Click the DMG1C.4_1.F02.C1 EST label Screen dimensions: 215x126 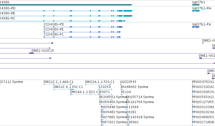[x=68, y=87]
